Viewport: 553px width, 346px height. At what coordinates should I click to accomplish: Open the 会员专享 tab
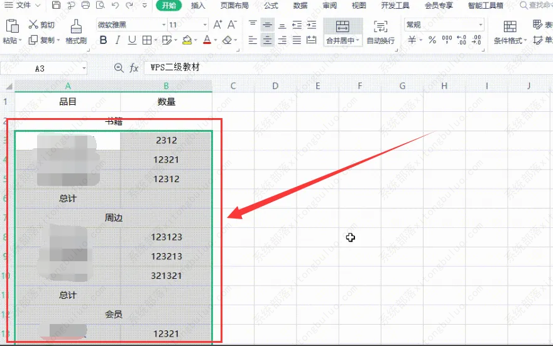439,5
